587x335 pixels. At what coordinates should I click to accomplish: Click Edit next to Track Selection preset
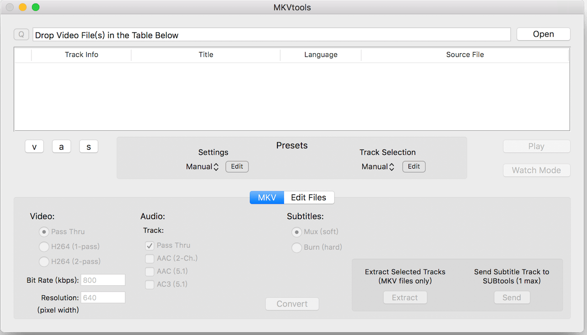coord(414,166)
